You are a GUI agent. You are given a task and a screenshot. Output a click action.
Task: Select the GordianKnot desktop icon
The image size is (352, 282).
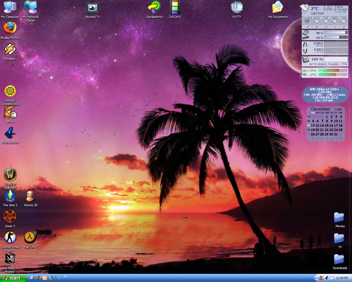[x=155, y=7]
